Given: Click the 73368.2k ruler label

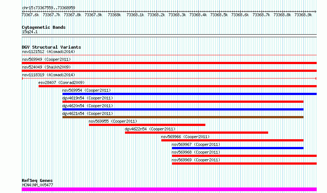Looking at the screenshot, I should click(156, 15).
